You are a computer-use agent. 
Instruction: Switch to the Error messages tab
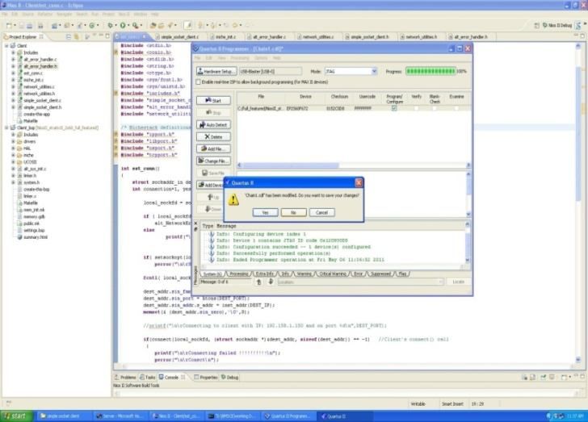(x=358, y=274)
